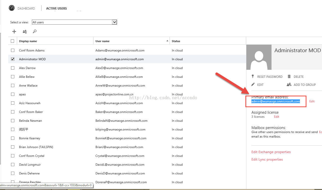Click the dashboard gauge icon

click(x=12, y=8)
